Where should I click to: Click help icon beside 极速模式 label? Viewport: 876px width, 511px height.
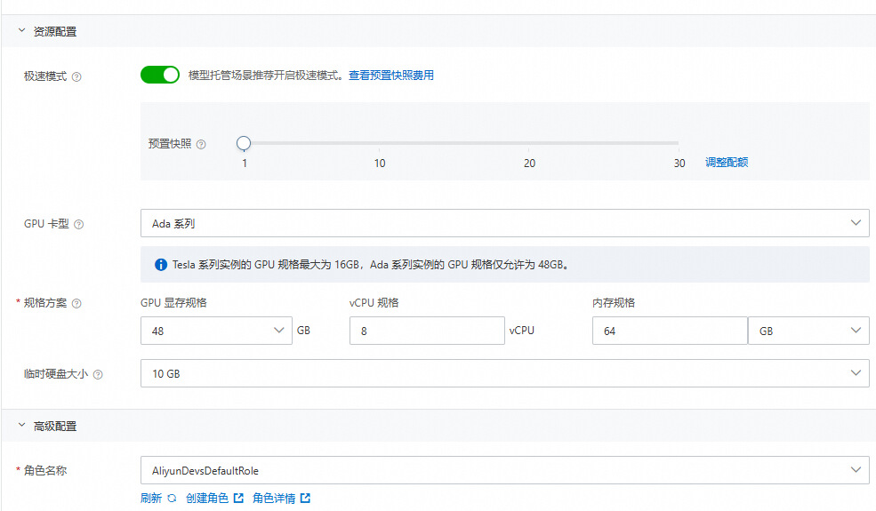[76, 76]
